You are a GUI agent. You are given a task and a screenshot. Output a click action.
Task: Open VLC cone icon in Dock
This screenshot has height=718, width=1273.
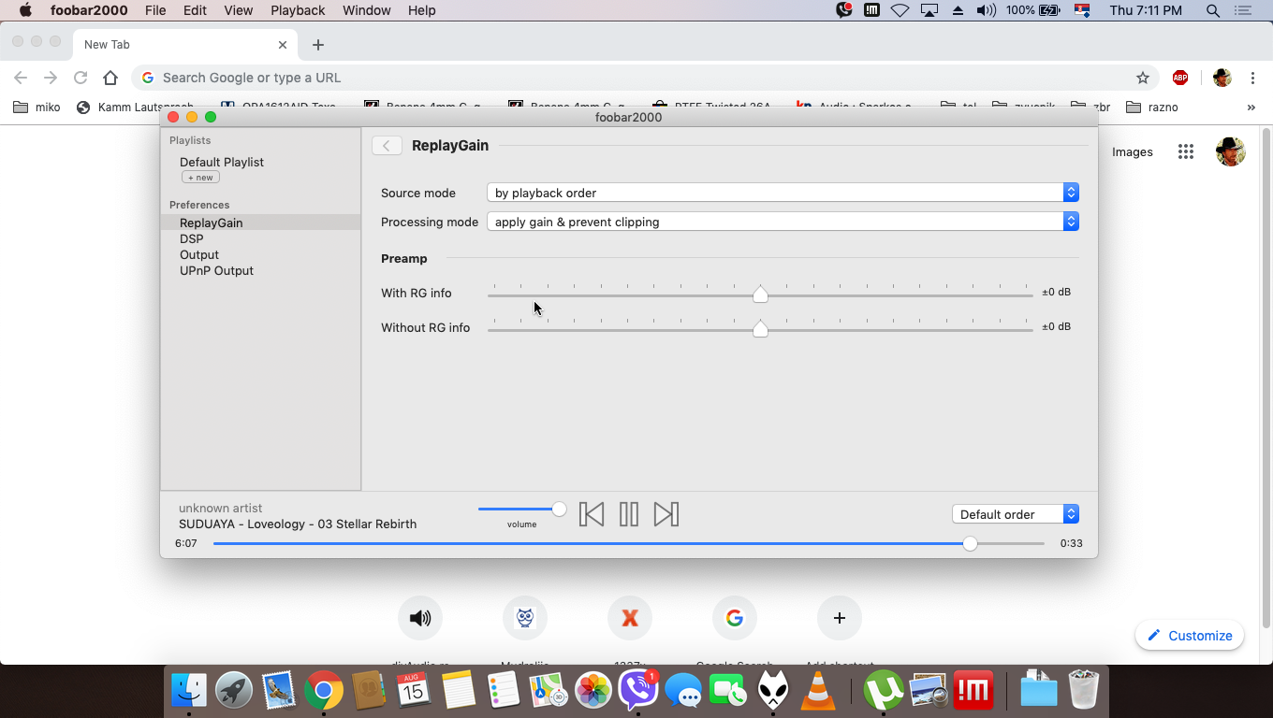(x=819, y=691)
